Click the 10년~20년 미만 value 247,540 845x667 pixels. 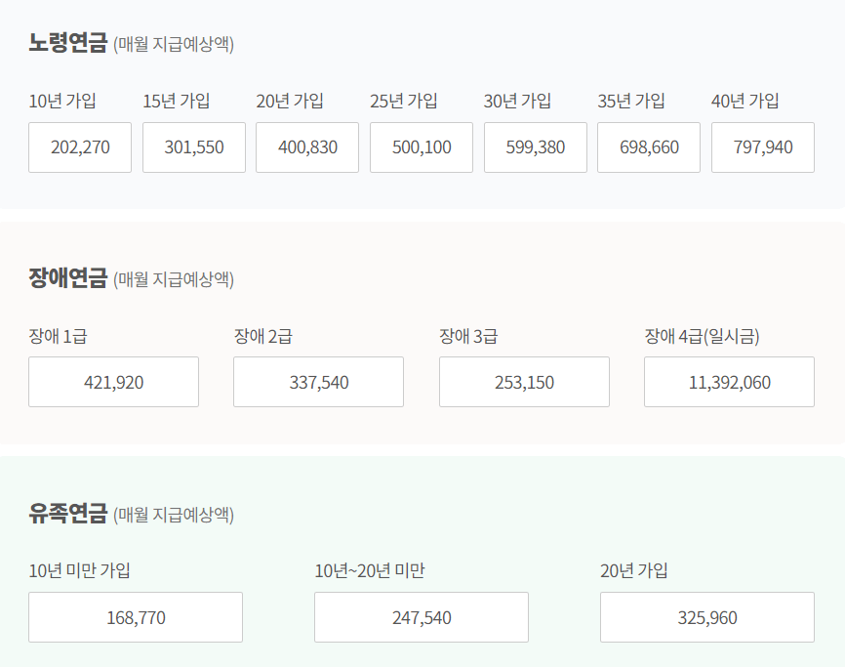coord(421,617)
